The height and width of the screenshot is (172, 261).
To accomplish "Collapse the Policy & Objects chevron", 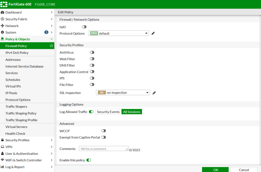I will (x=52, y=39).
